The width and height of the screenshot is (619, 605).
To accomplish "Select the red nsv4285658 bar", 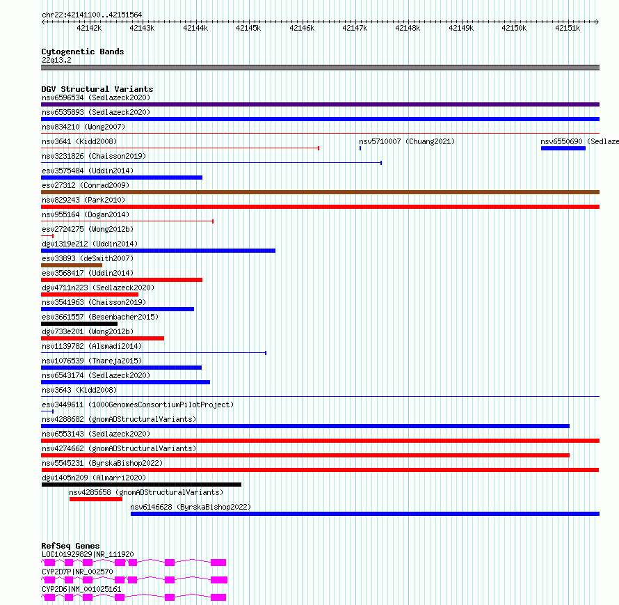I will [x=96, y=499].
